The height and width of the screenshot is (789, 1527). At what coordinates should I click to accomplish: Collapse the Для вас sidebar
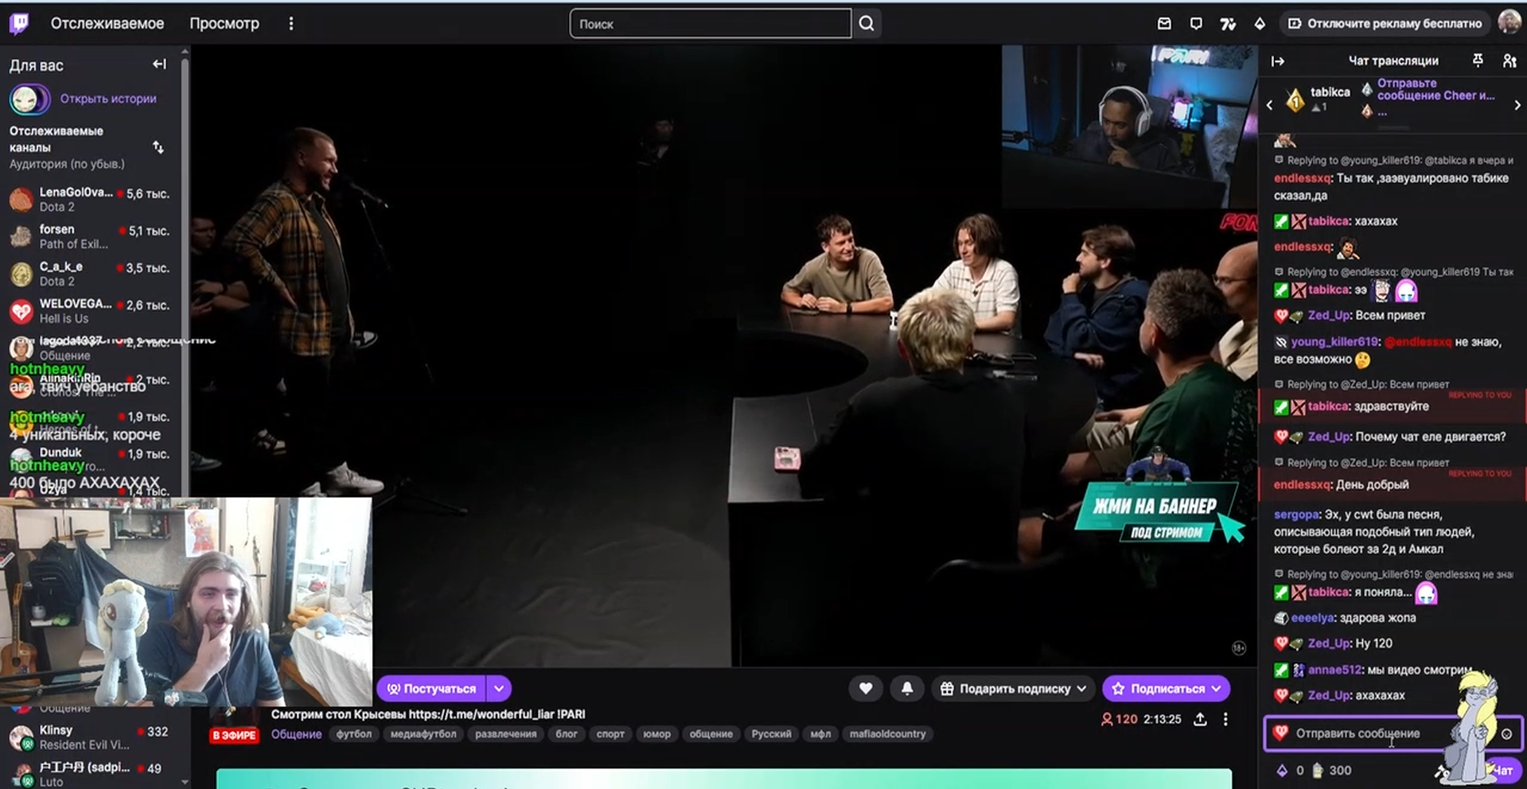coord(159,64)
